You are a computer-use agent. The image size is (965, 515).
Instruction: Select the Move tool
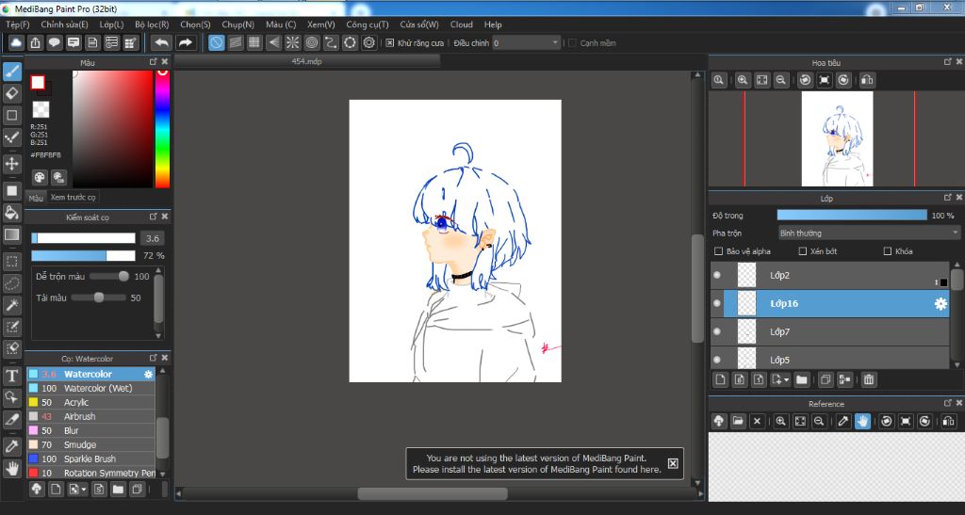click(x=12, y=164)
